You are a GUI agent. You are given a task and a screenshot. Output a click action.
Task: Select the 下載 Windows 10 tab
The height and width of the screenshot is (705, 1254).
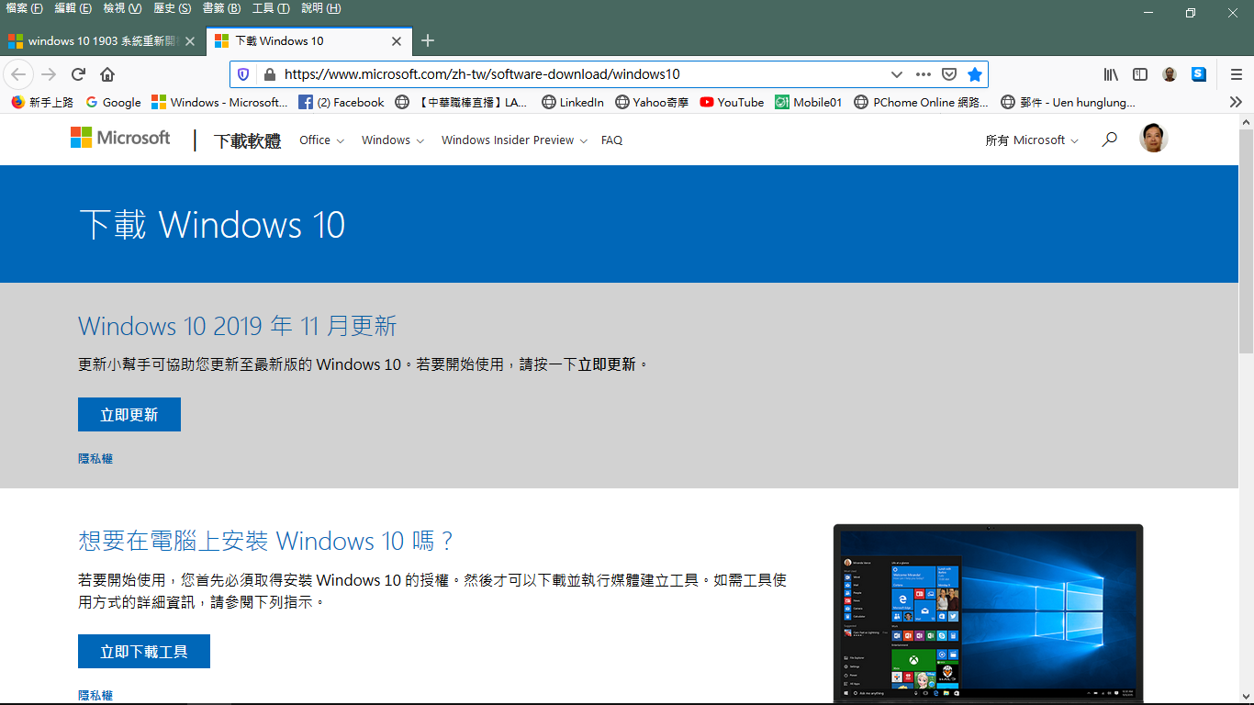coord(308,41)
